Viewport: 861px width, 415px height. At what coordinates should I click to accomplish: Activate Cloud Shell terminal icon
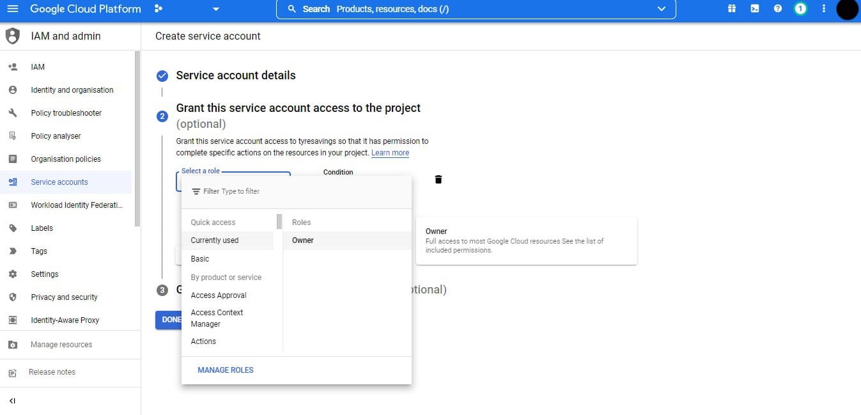755,9
